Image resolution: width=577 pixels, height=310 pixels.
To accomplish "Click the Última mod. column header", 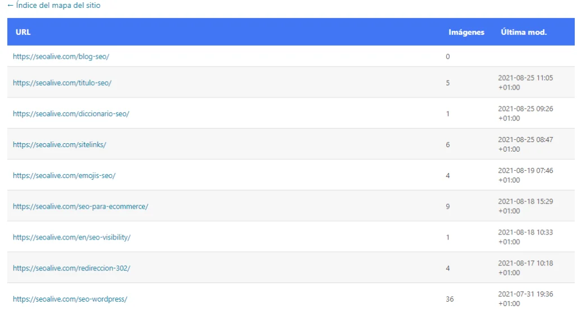I will tap(523, 32).
